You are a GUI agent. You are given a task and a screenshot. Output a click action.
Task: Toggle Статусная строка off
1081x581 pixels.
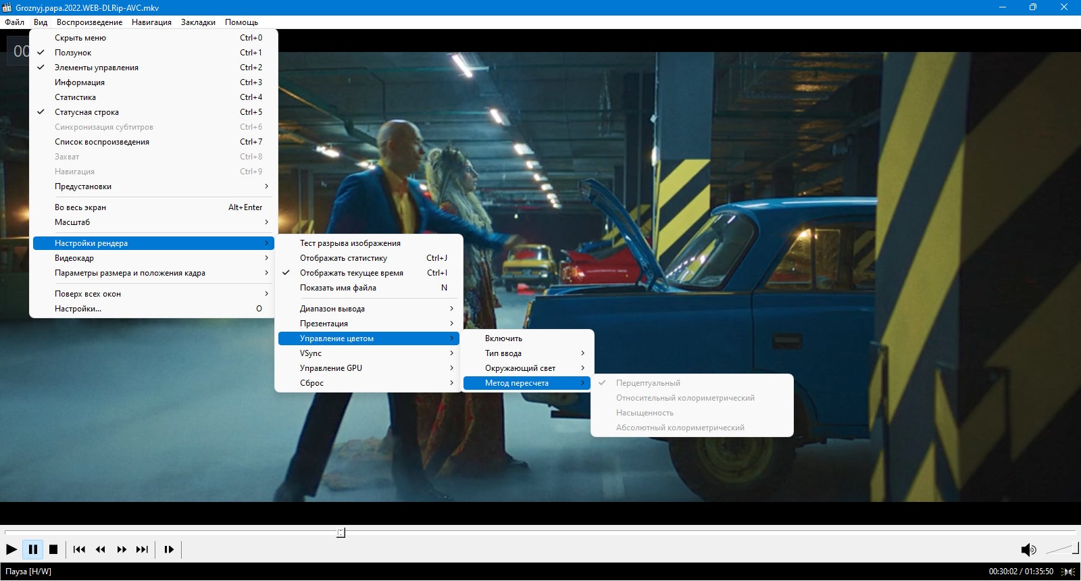(x=86, y=112)
